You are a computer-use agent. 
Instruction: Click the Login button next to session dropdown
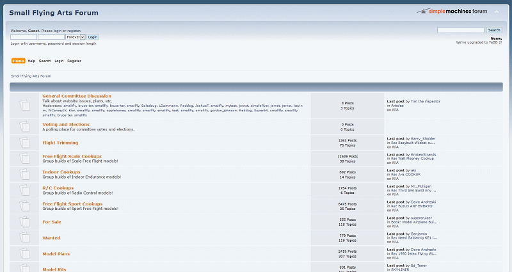click(x=93, y=37)
